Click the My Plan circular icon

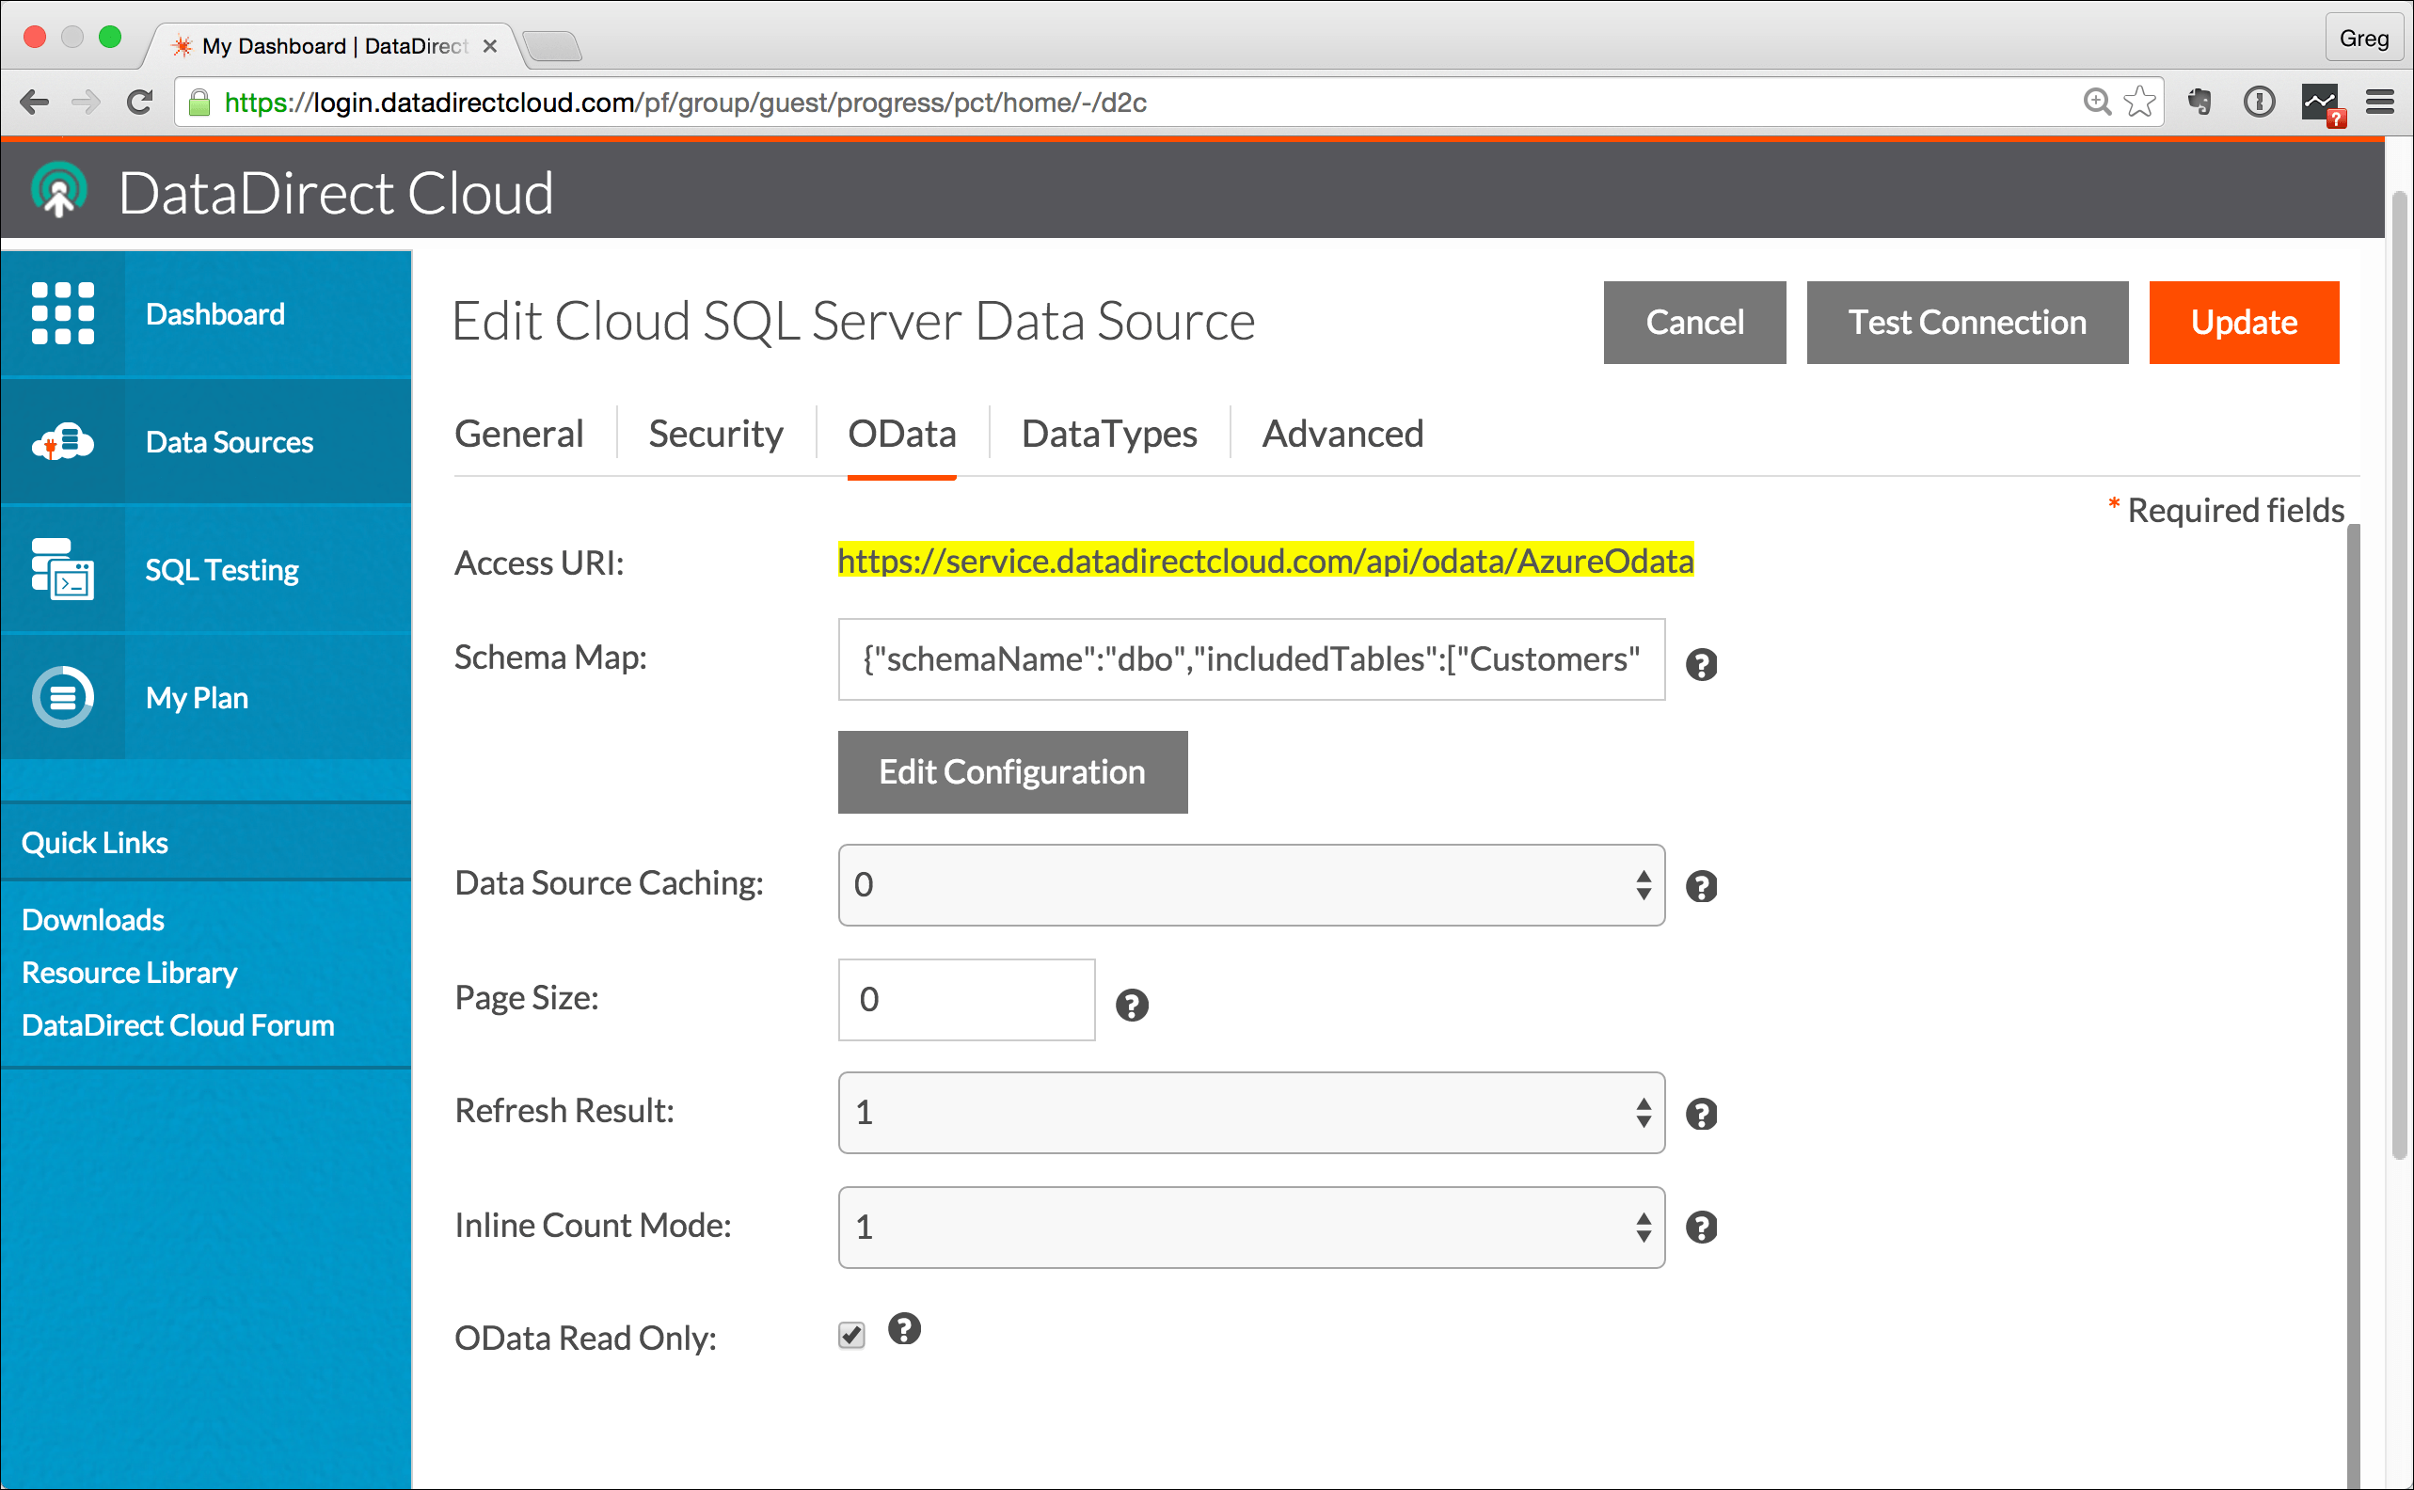tap(63, 698)
